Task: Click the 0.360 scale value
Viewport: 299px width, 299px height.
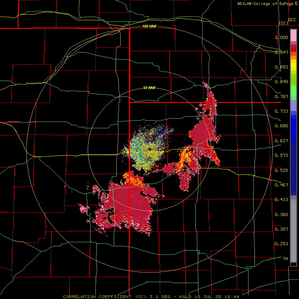Action: pos(281,215)
